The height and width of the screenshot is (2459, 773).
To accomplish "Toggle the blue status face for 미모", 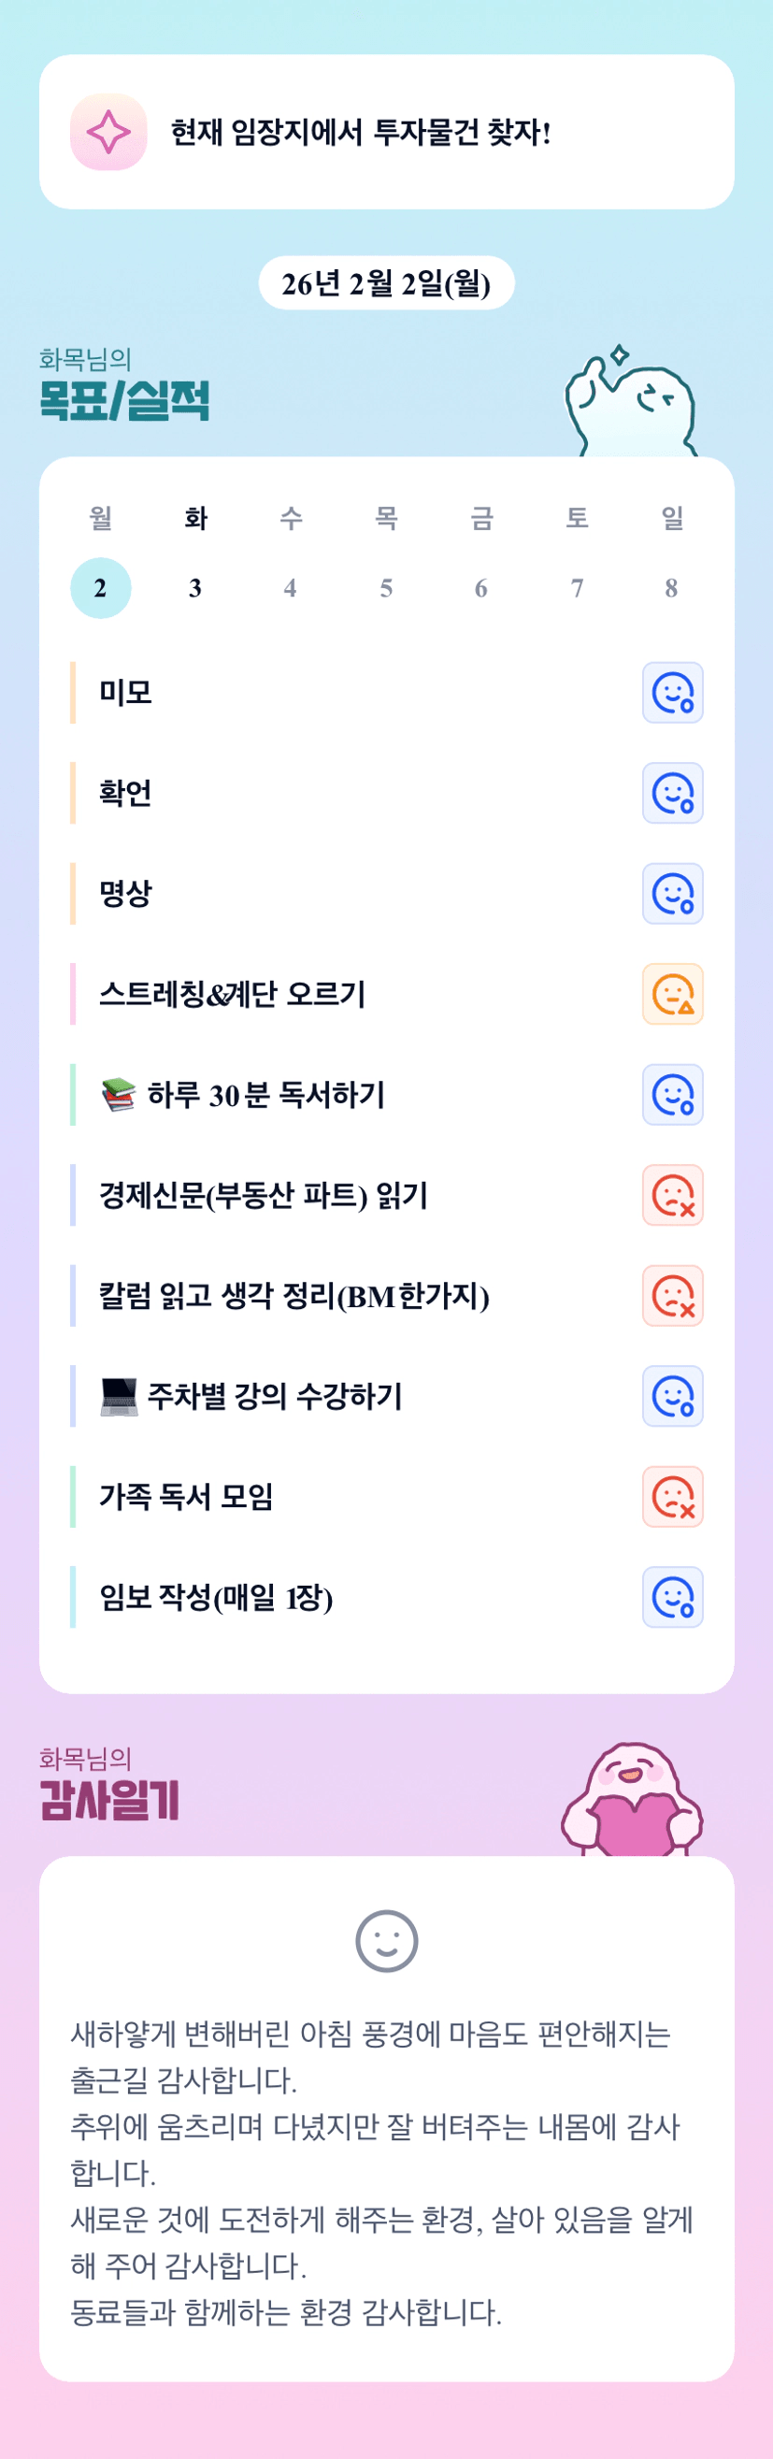I will point(673,693).
